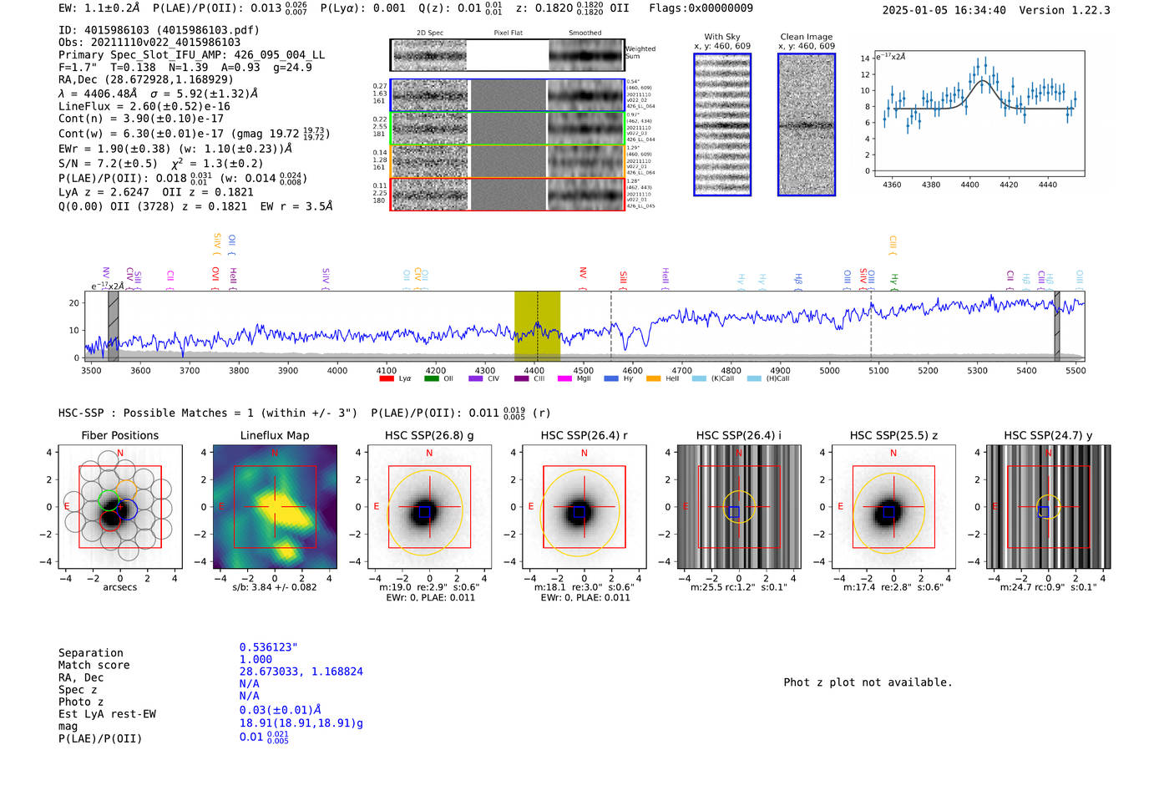Open the HSC SSP(26.8) g image

tap(429, 507)
